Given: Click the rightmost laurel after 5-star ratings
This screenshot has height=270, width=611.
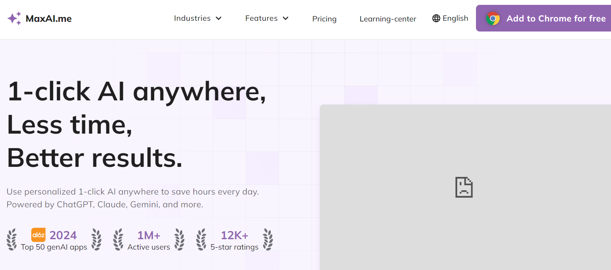Looking at the screenshot, I should point(268,239).
